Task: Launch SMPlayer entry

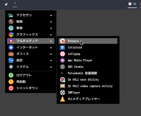Action: click(x=88, y=93)
